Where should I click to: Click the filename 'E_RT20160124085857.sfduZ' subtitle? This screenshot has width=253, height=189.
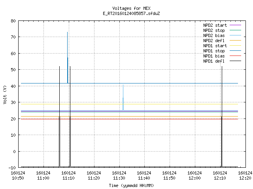131,13
